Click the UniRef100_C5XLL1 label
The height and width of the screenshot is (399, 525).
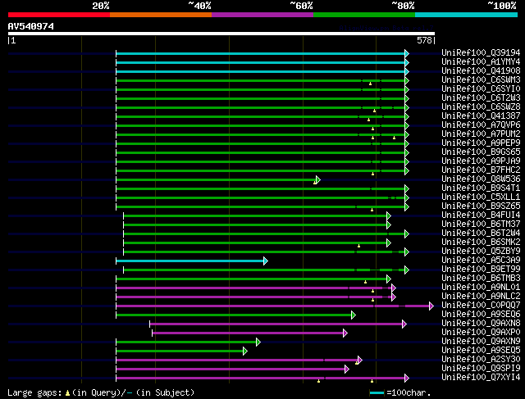point(481,197)
